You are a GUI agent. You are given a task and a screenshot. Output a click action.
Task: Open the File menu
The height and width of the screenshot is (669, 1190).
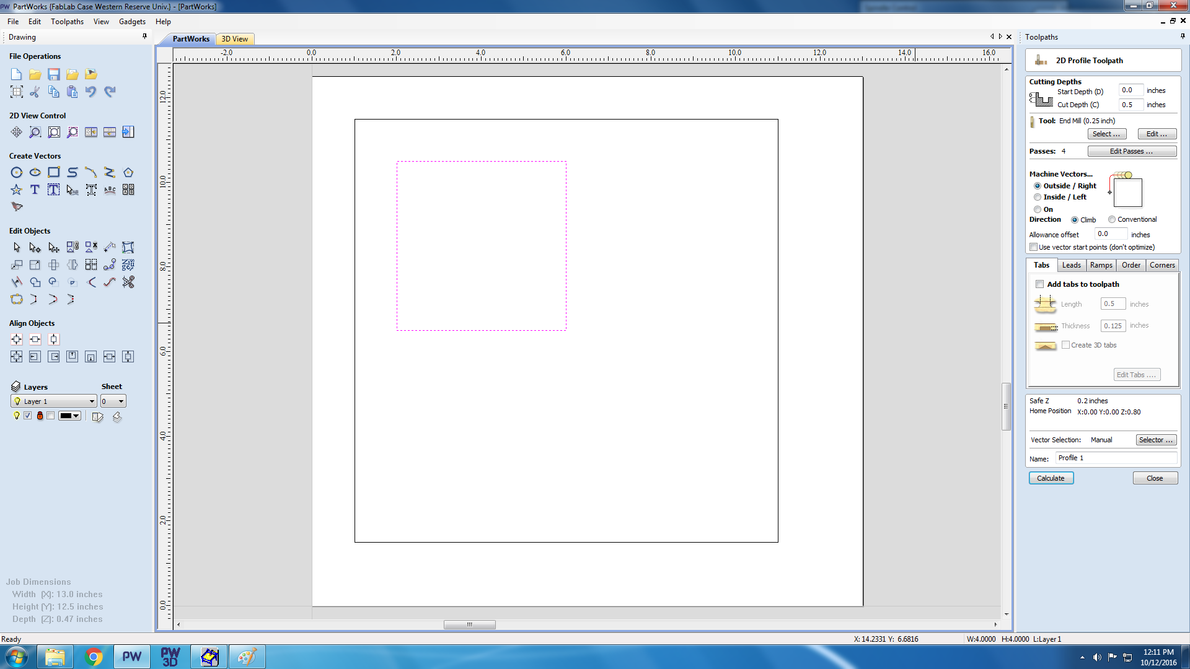pos(13,22)
